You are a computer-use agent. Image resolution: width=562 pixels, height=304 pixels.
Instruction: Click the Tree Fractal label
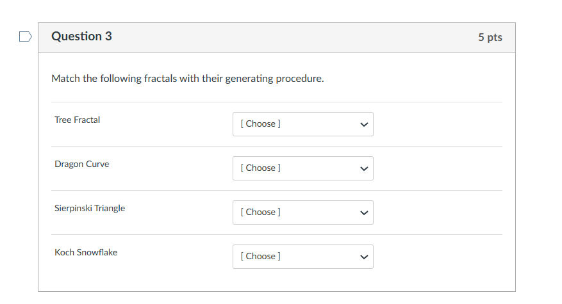(78, 120)
